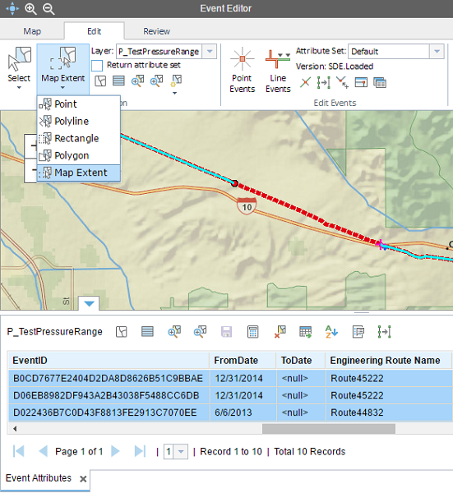Choose Point from the selection menu

(x=79, y=104)
